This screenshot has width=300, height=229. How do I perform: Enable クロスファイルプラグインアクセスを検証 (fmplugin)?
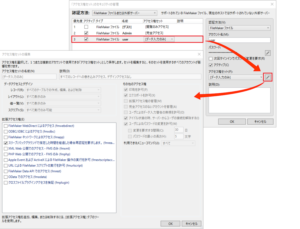pyautogui.click(x=6, y=183)
